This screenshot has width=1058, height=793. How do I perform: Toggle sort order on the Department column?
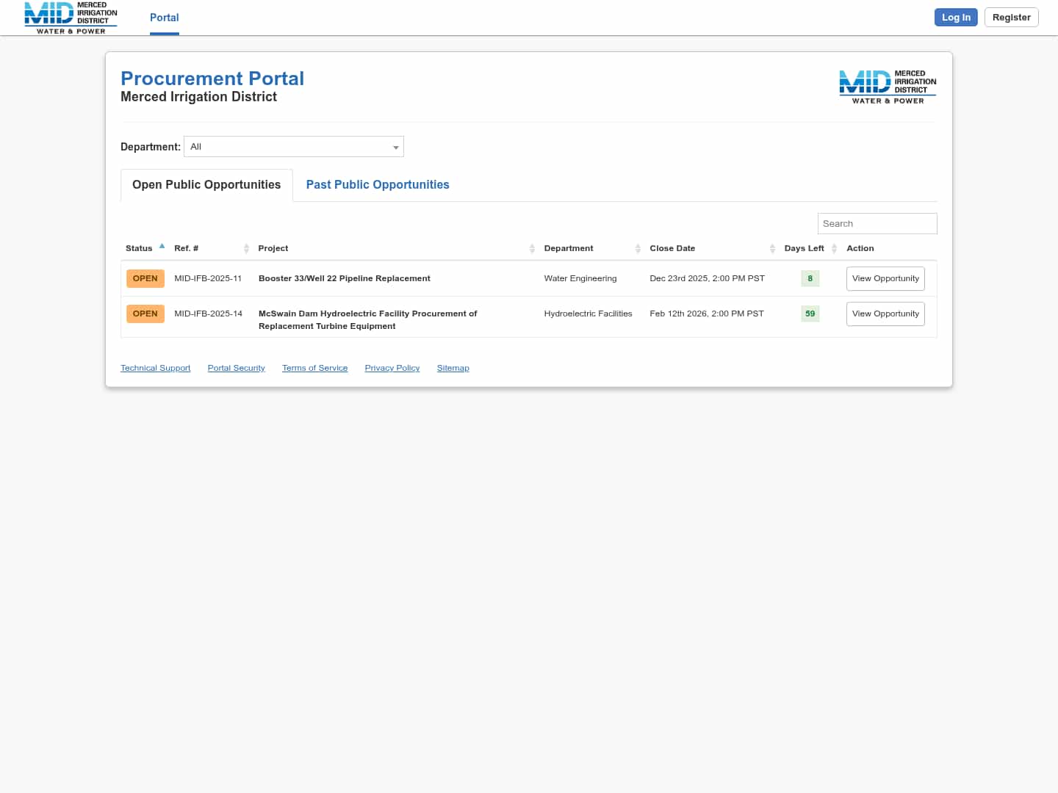coord(637,248)
